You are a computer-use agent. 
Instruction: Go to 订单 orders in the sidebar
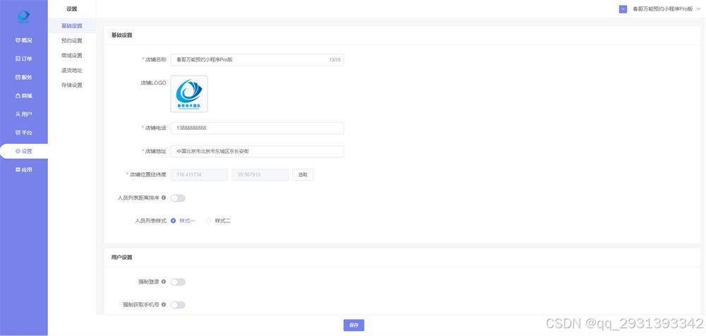(24, 59)
